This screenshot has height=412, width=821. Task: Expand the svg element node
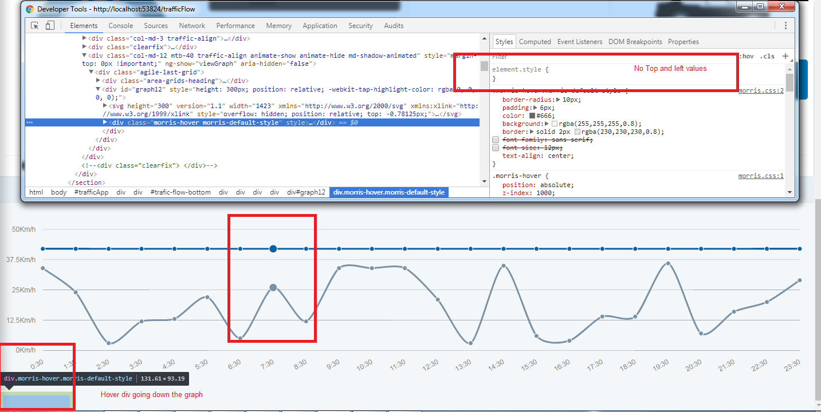point(105,106)
